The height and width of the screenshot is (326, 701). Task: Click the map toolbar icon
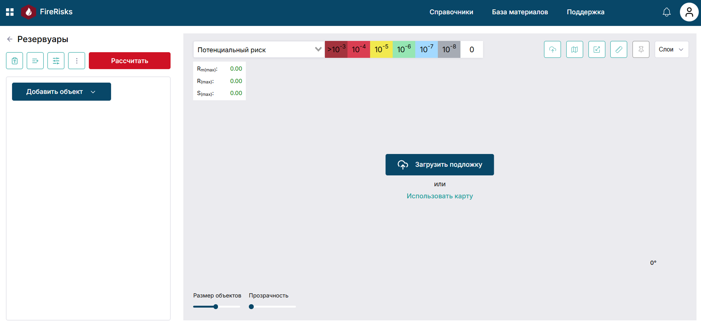click(x=575, y=50)
